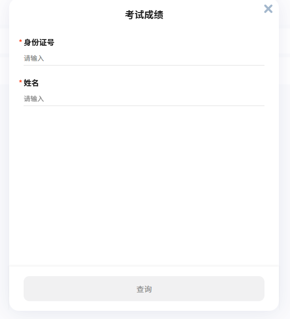The image size is (290, 319).
Task: Click the red asterisk beside 姓名
Action: [20, 83]
